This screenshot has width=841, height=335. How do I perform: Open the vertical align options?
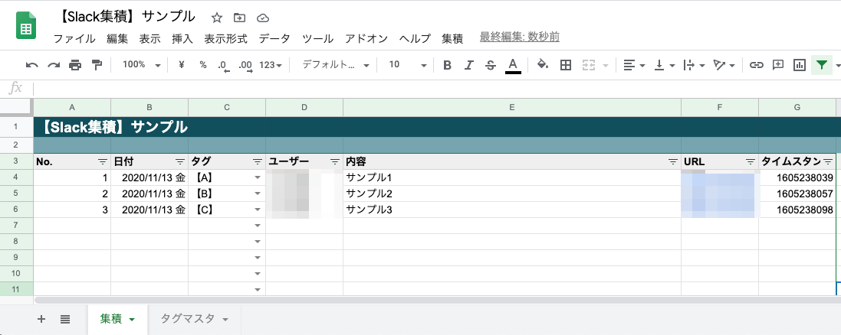(664, 65)
